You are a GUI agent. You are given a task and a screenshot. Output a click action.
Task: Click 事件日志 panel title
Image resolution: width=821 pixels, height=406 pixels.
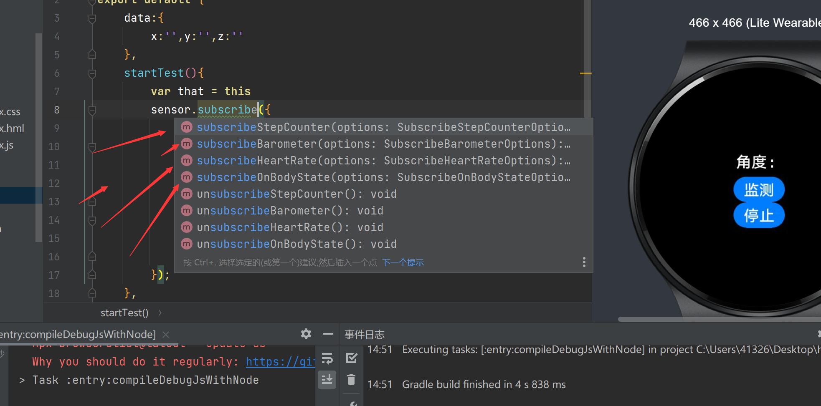365,334
